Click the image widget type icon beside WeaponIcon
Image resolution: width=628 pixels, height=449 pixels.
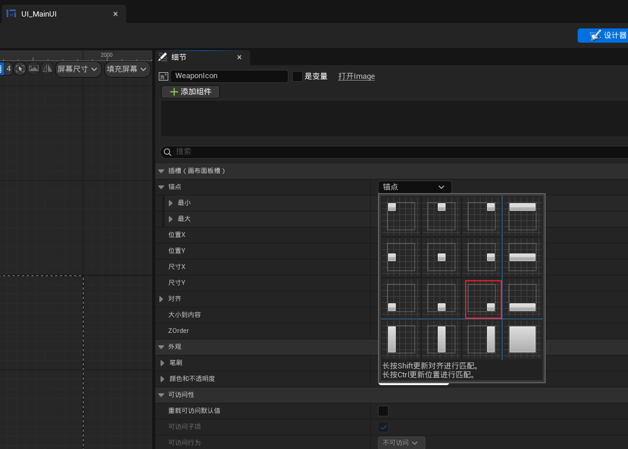164,76
